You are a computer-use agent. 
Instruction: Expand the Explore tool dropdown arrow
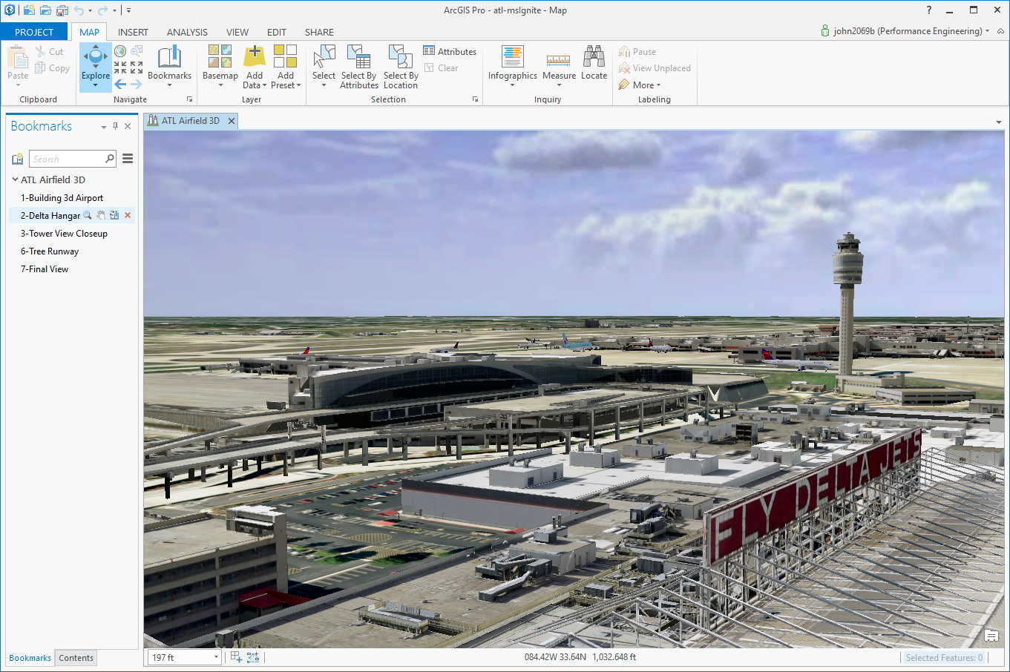[x=96, y=85]
